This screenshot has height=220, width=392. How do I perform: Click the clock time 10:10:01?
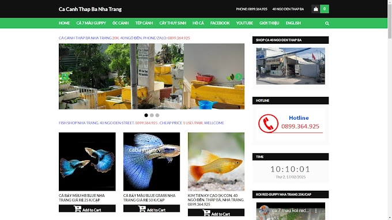291,169
